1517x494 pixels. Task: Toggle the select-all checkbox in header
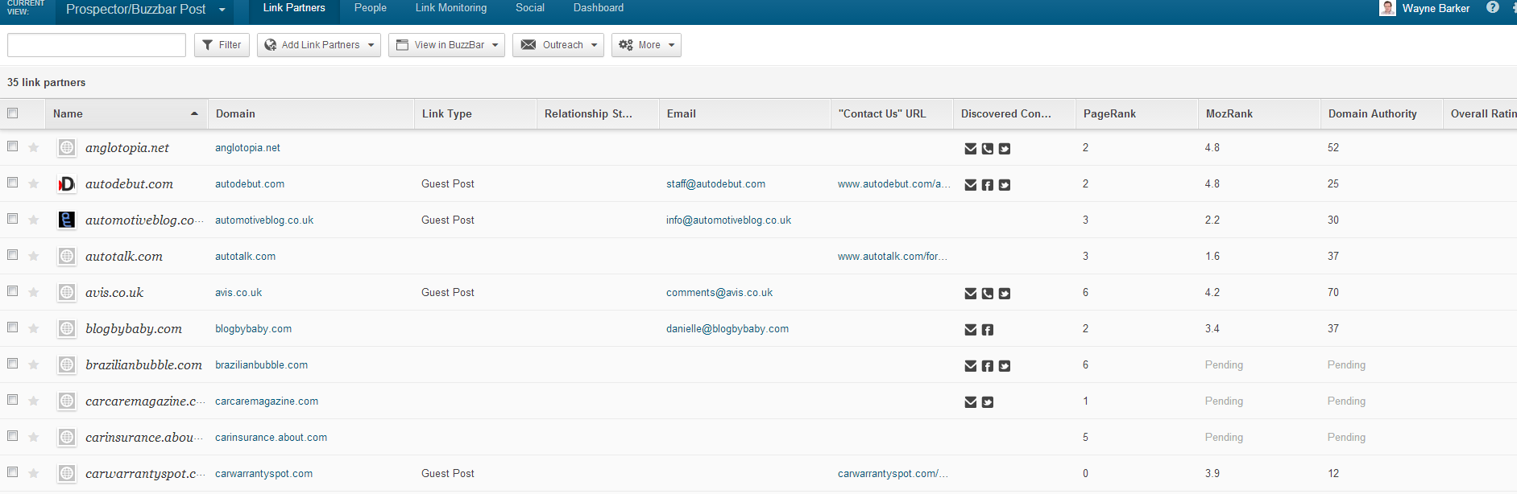click(x=13, y=113)
